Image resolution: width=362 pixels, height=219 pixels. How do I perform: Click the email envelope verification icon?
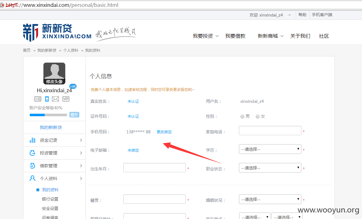point(55,99)
